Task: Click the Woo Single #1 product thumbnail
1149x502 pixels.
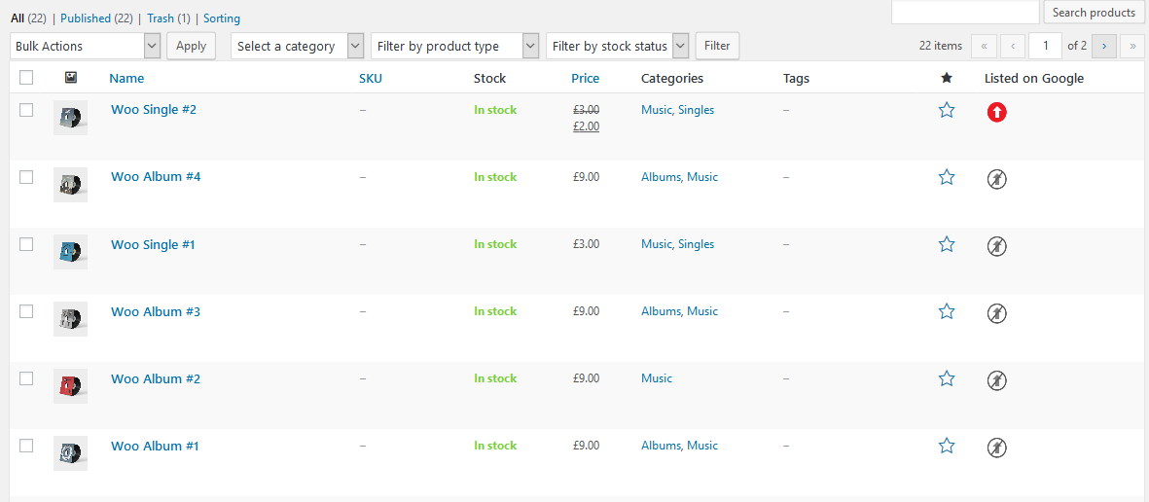Action: pyautogui.click(x=70, y=252)
